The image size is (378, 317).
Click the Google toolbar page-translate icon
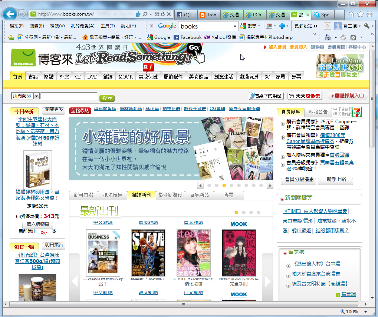[x=269, y=26]
